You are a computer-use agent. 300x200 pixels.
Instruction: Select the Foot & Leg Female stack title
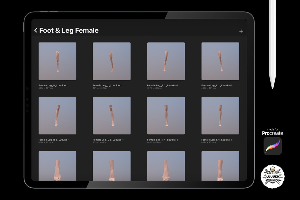pyautogui.click(x=69, y=30)
